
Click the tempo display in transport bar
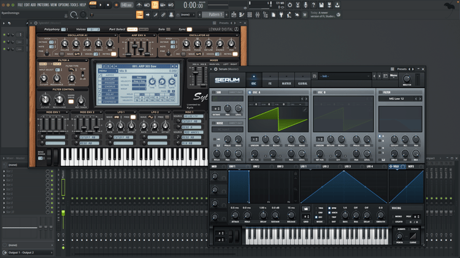coord(126,5)
